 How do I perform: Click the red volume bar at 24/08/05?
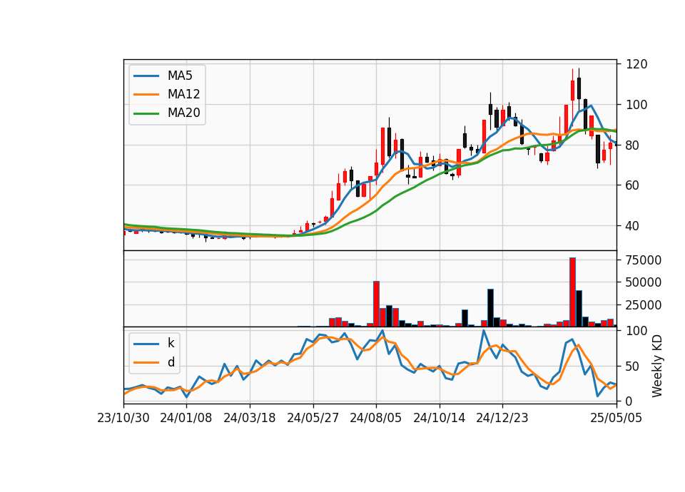pos(376,304)
